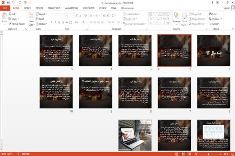Toggle Italic formatting button
Viewport: 235px width, 156px height.
point(55,22)
